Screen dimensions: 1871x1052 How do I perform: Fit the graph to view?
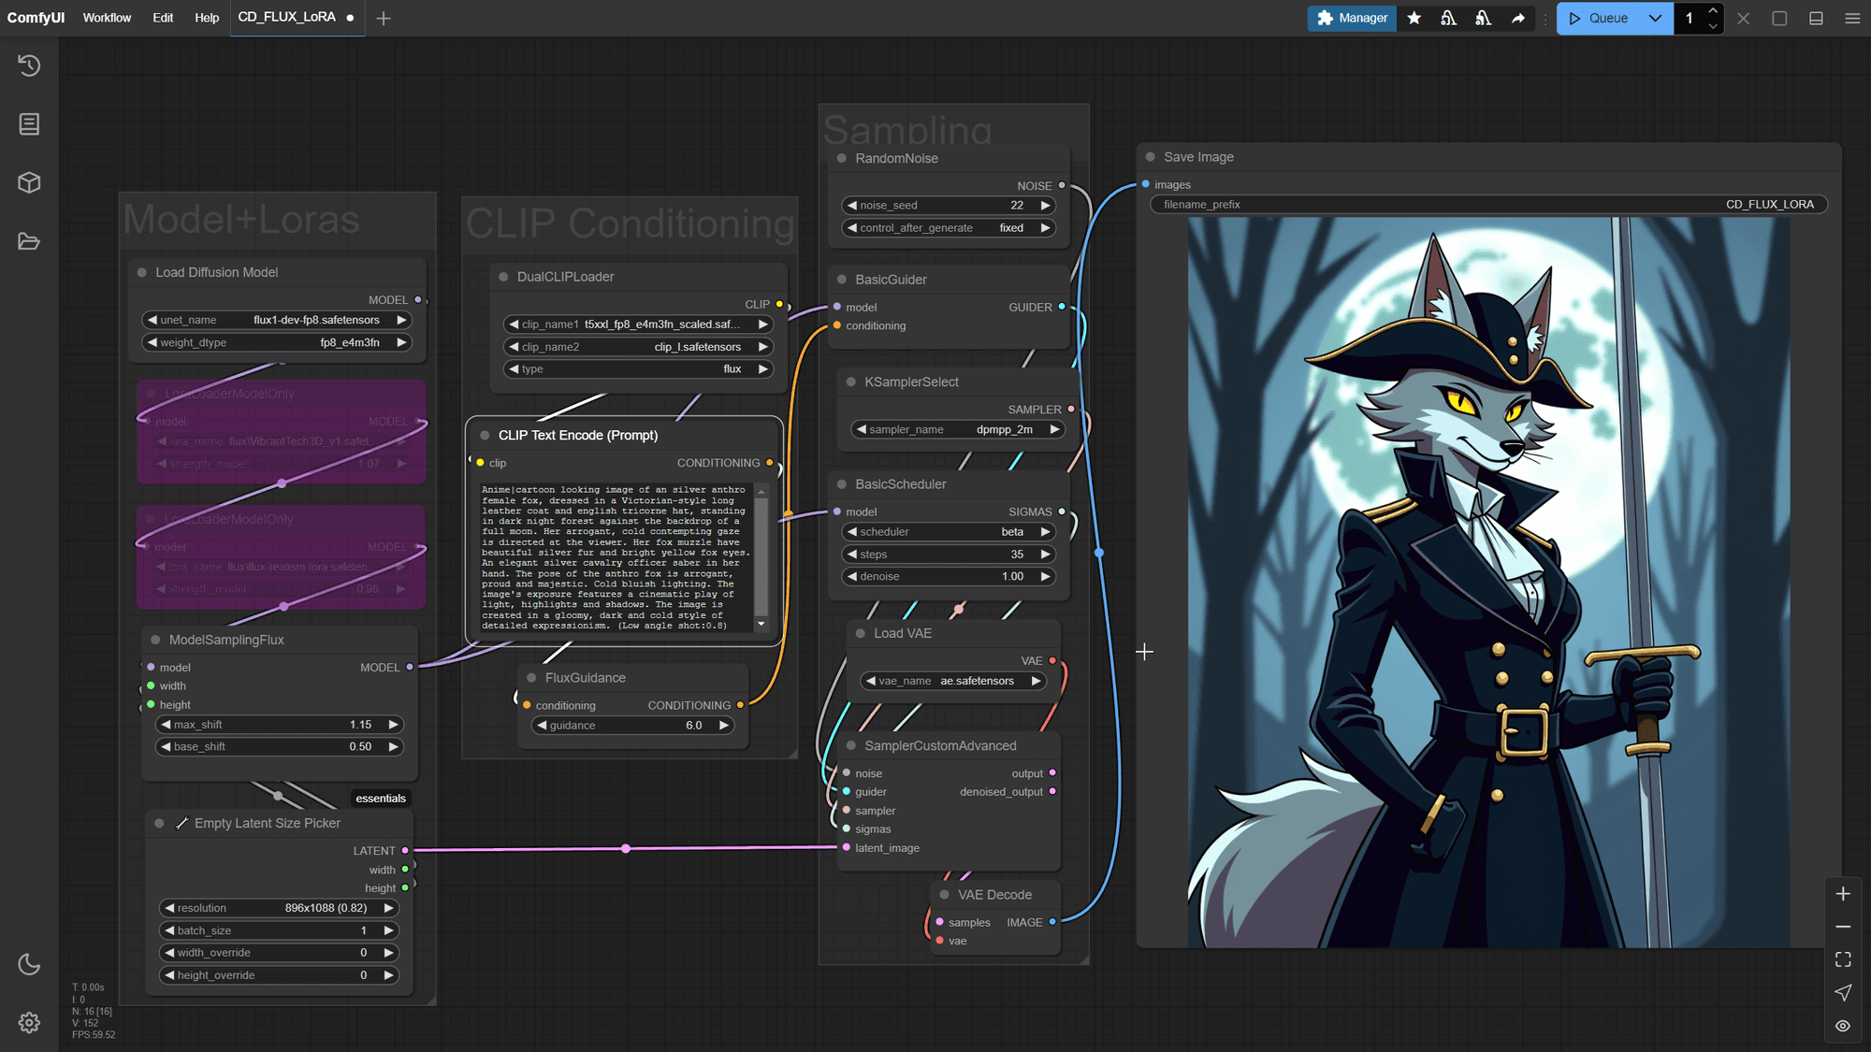(1842, 958)
